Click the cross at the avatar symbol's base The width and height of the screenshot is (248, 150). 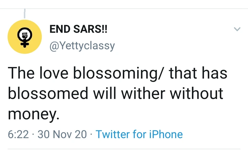[x=24, y=44]
